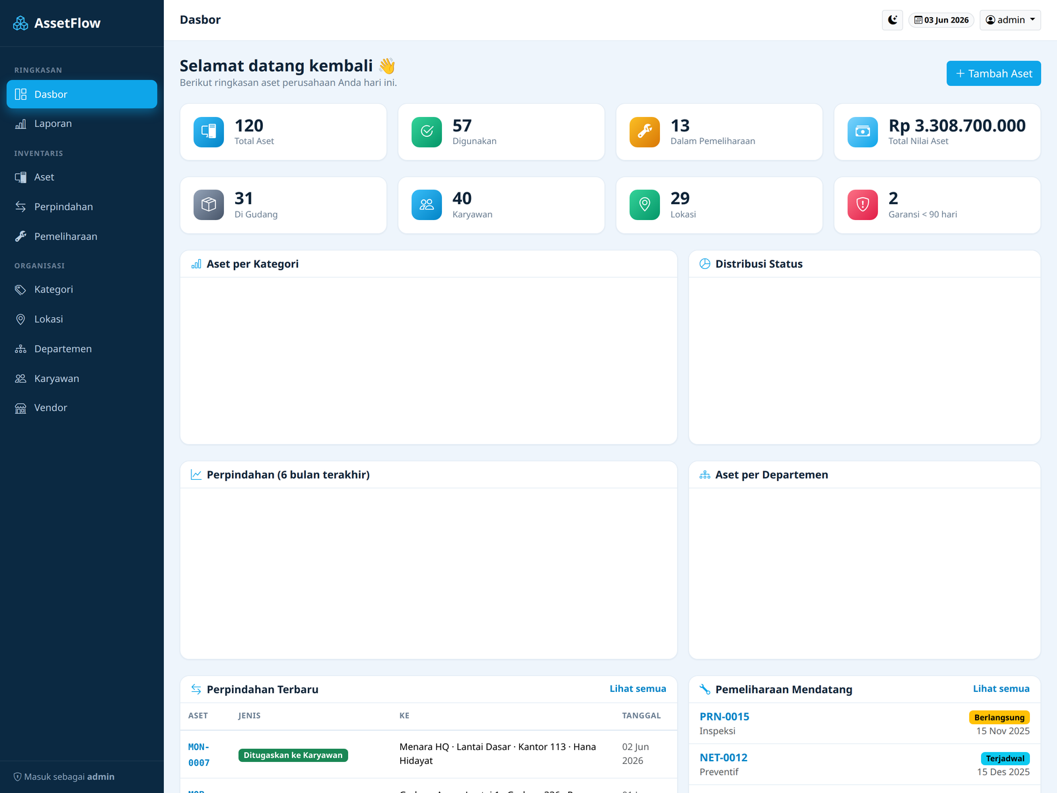Click the Garansi shield warning icon
Screen dimensions: 1057x793
click(863, 205)
